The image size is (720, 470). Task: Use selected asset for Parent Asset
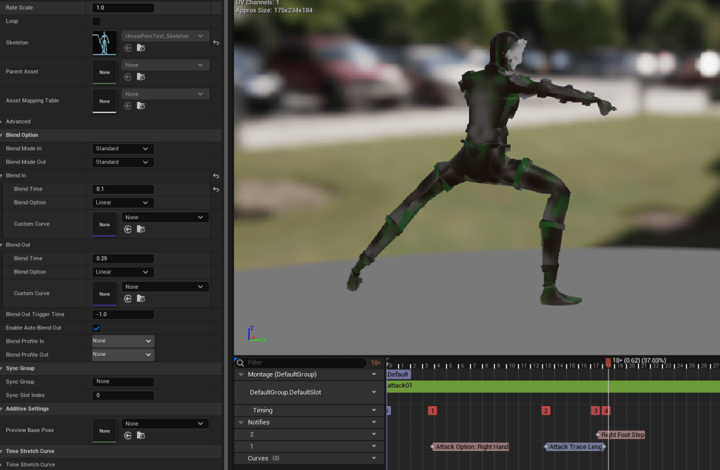[x=128, y=77]
